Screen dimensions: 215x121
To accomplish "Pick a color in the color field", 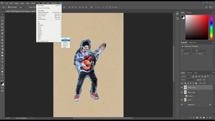I will 197,28.
